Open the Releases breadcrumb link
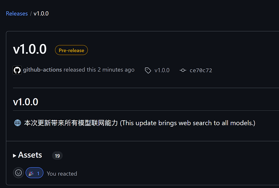279x188 pixels. pyautogui.click(x=17, y=13)
